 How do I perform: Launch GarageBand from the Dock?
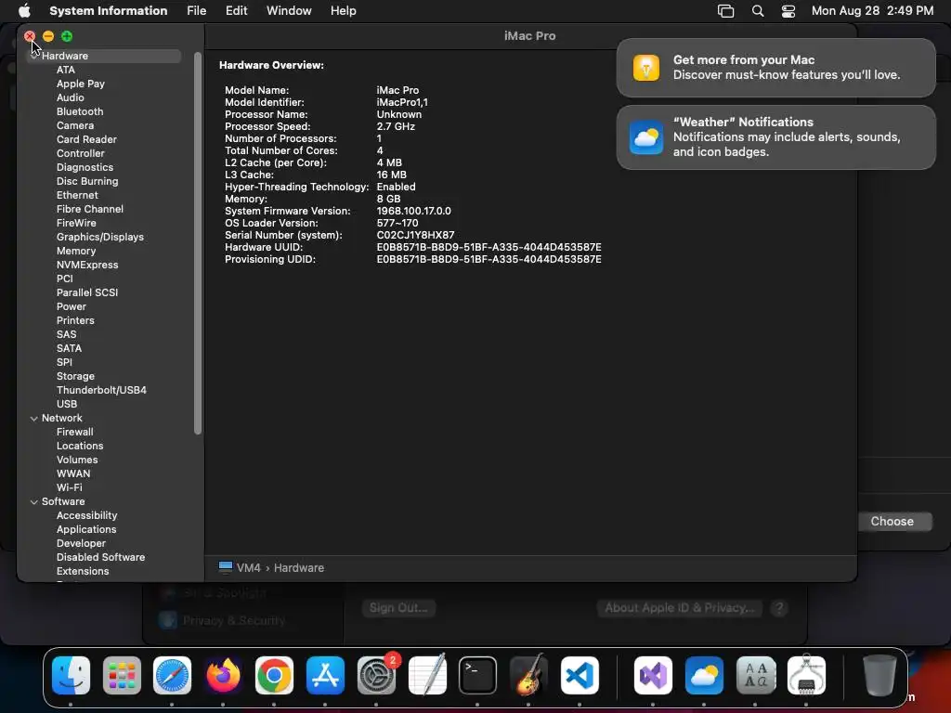coord(528,675)
